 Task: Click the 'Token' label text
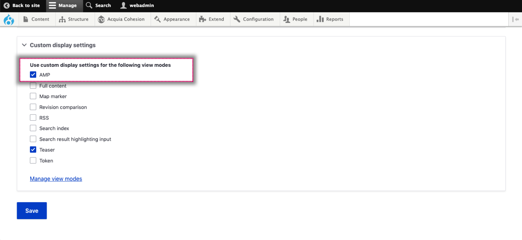click(x=46, y=161)
